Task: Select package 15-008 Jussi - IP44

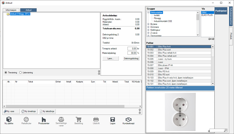Action: click(179, 69)
